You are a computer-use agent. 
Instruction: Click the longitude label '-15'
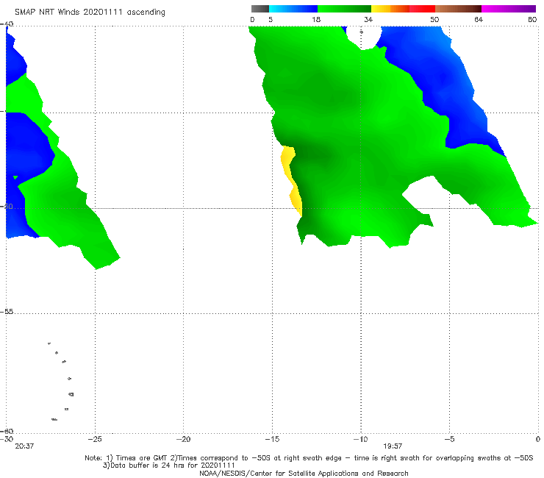[x=272, y=439]
